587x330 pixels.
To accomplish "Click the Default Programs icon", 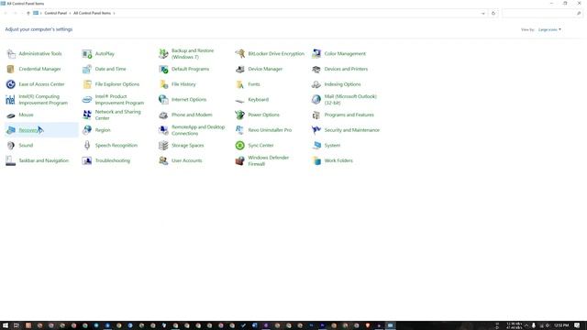I will coord(163,70).
